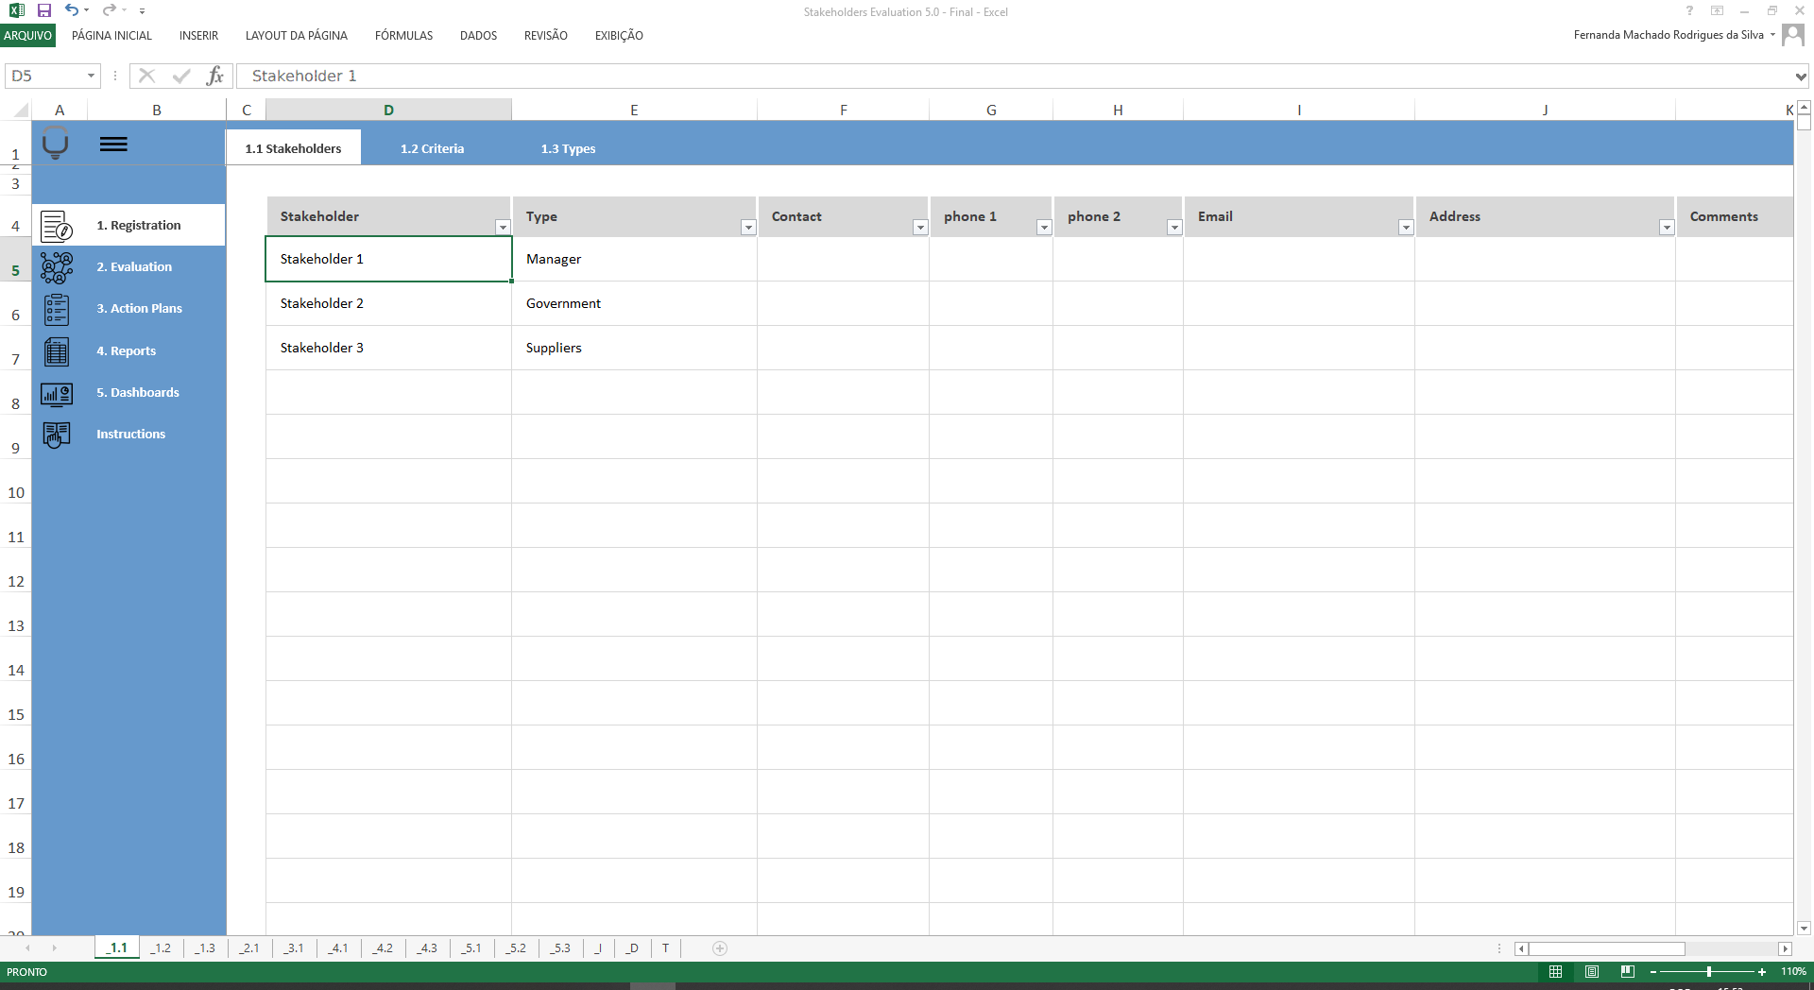The image size is (1814, 990).
Task: Switch to Normal view mode
Action: [x=1557, y=971]
